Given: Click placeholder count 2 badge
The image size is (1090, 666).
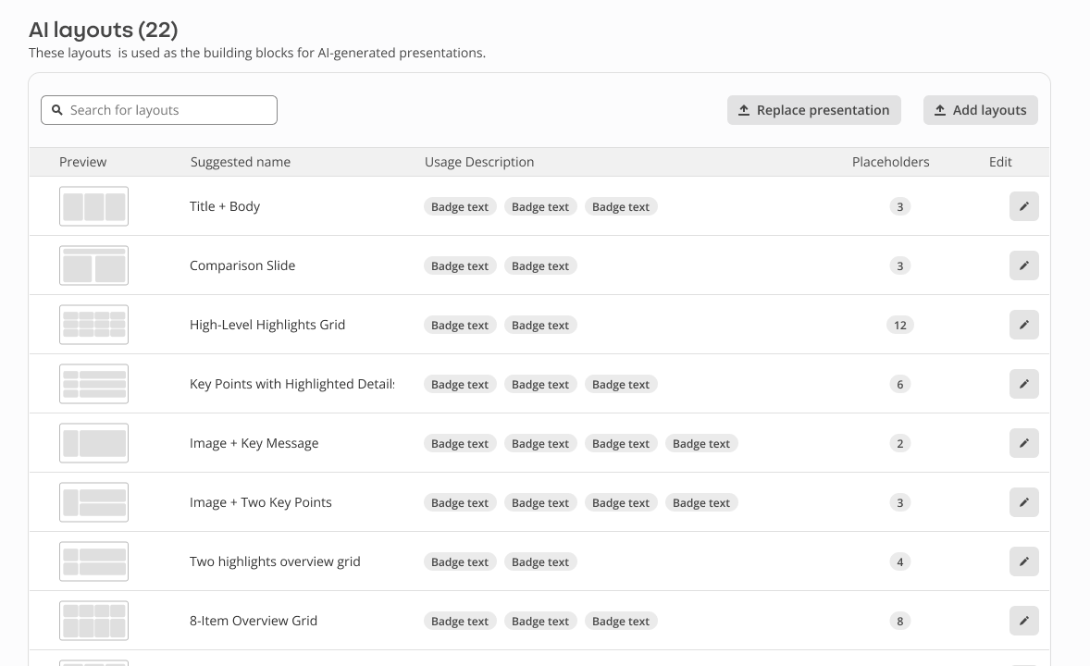Looking at the screenshot, I should (x=899, y=443).
